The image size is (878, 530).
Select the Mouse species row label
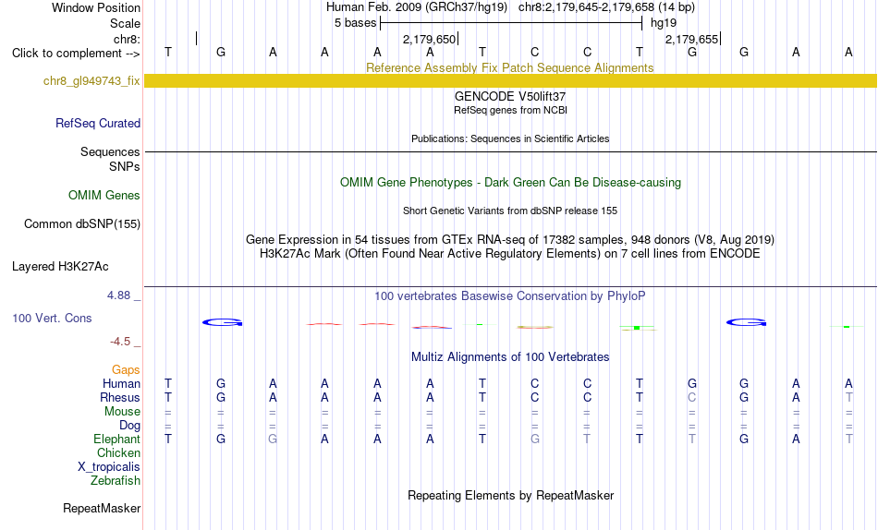click(122, 412)
